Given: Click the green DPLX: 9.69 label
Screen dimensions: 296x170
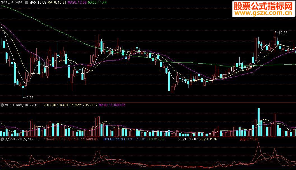Looking at the screenshot, I should tap(156, 139).
